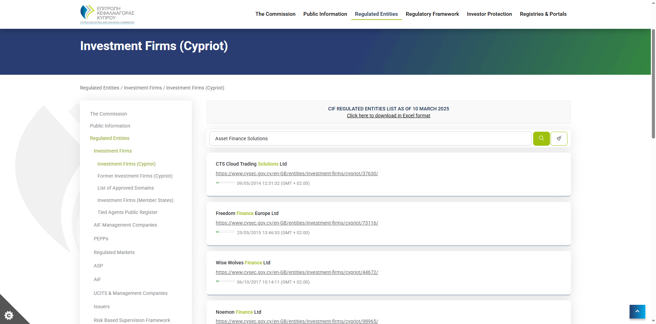This screenshot has width=656, height=324.
Task: Open the Investor Protection menu
Action: point(489,14)
